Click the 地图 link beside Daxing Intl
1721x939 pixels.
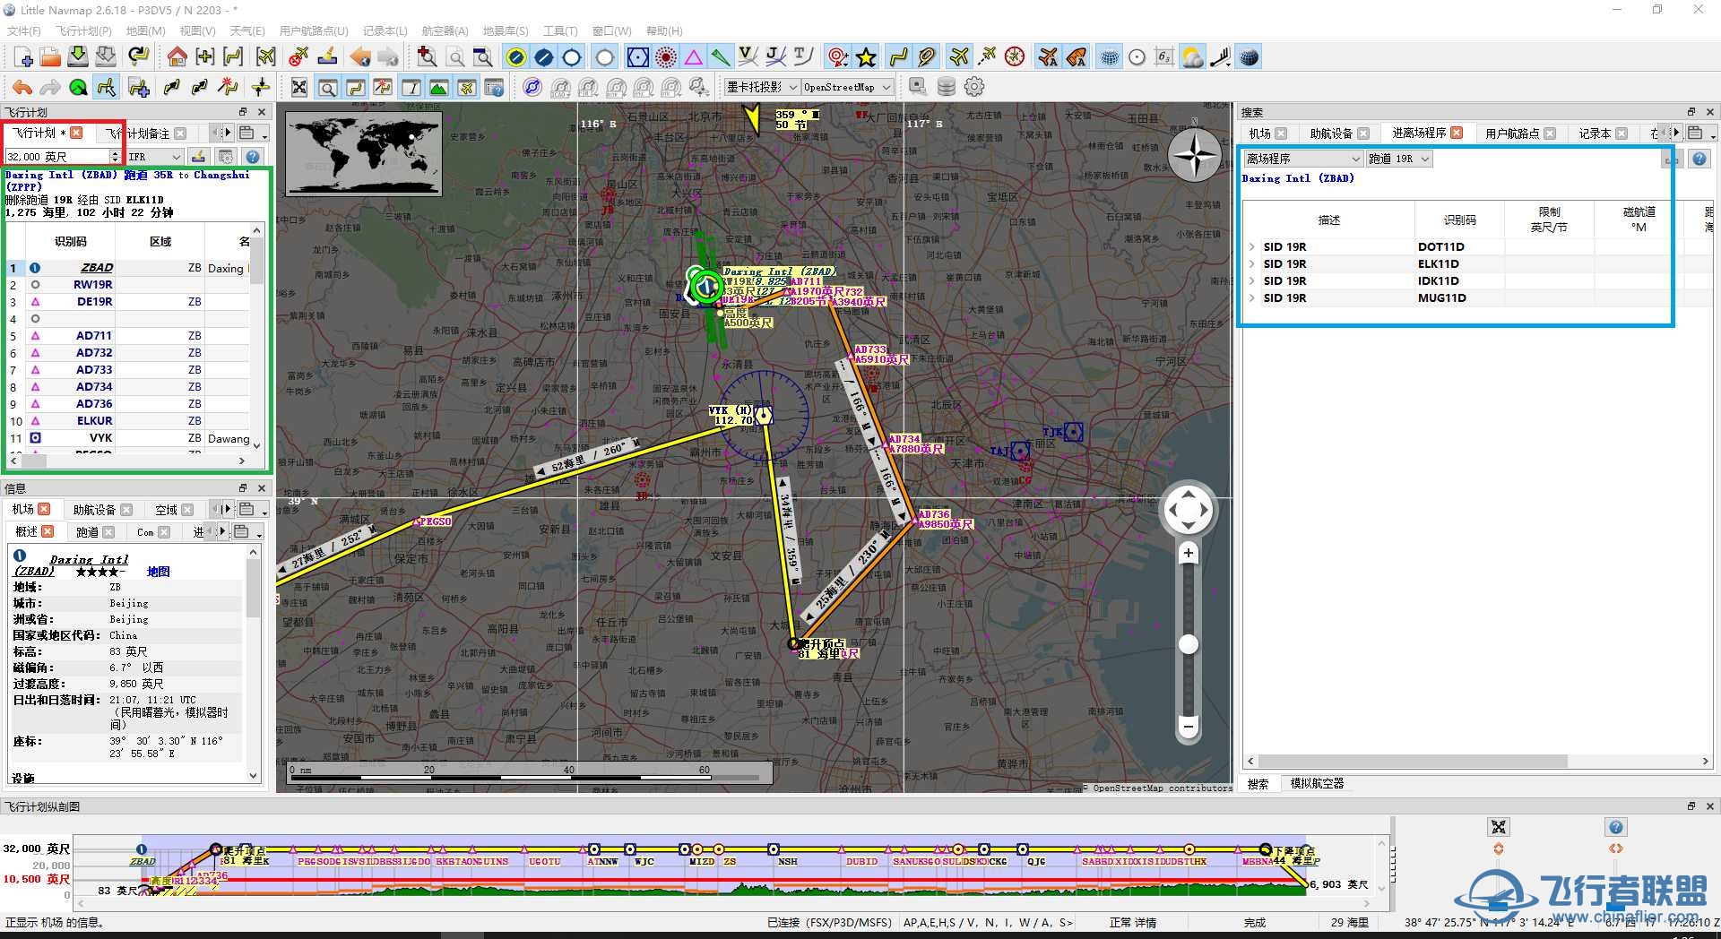[158, 572]
